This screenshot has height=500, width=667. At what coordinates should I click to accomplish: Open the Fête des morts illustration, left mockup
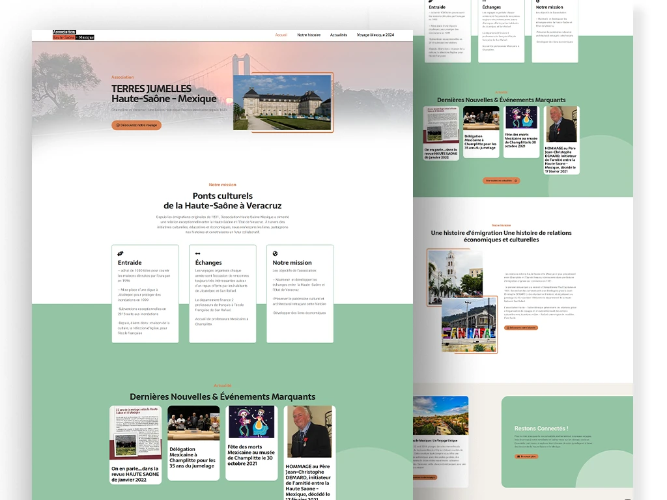(251, 422)
